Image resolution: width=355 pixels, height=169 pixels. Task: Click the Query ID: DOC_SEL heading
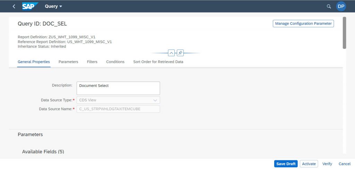42,24
